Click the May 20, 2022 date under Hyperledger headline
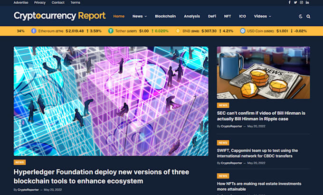This screenshot has height=195, width=323. click(x=53, y=190)
